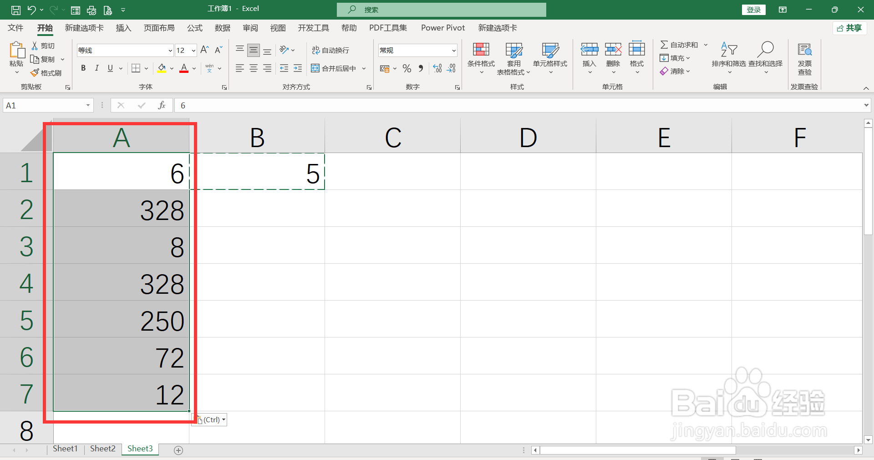Switch to Sheet1 tab

pos(66,449)
